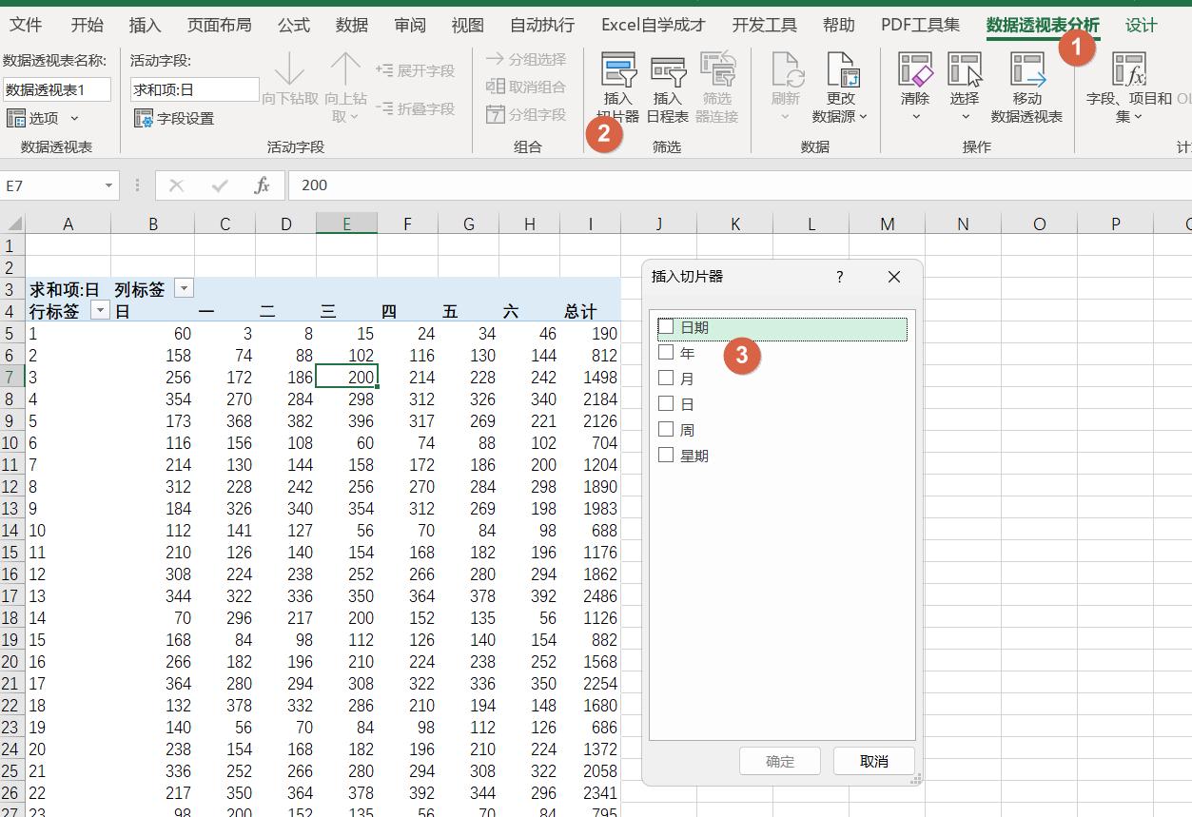The image size is (1192, 817).
Task: Click the 插入切片器 (Insert Slicer) icon
Action: [618, 72]
